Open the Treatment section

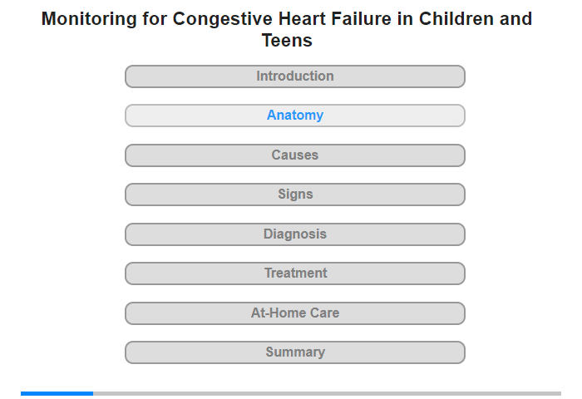coord(294,273)
